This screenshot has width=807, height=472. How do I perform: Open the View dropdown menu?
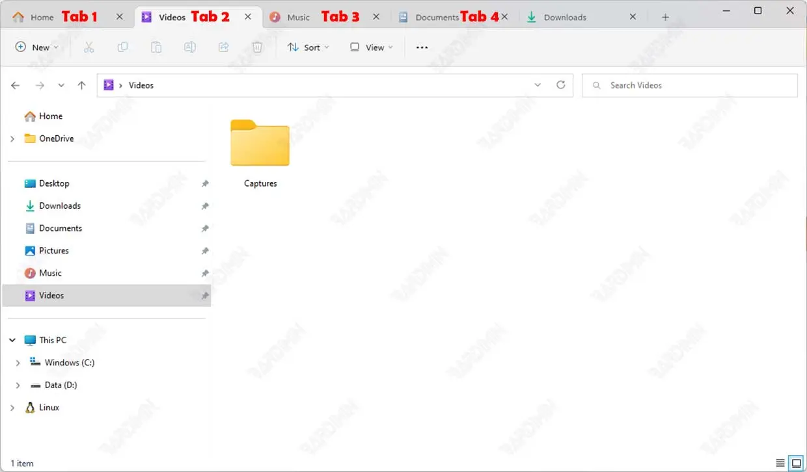tap(371, 47)
